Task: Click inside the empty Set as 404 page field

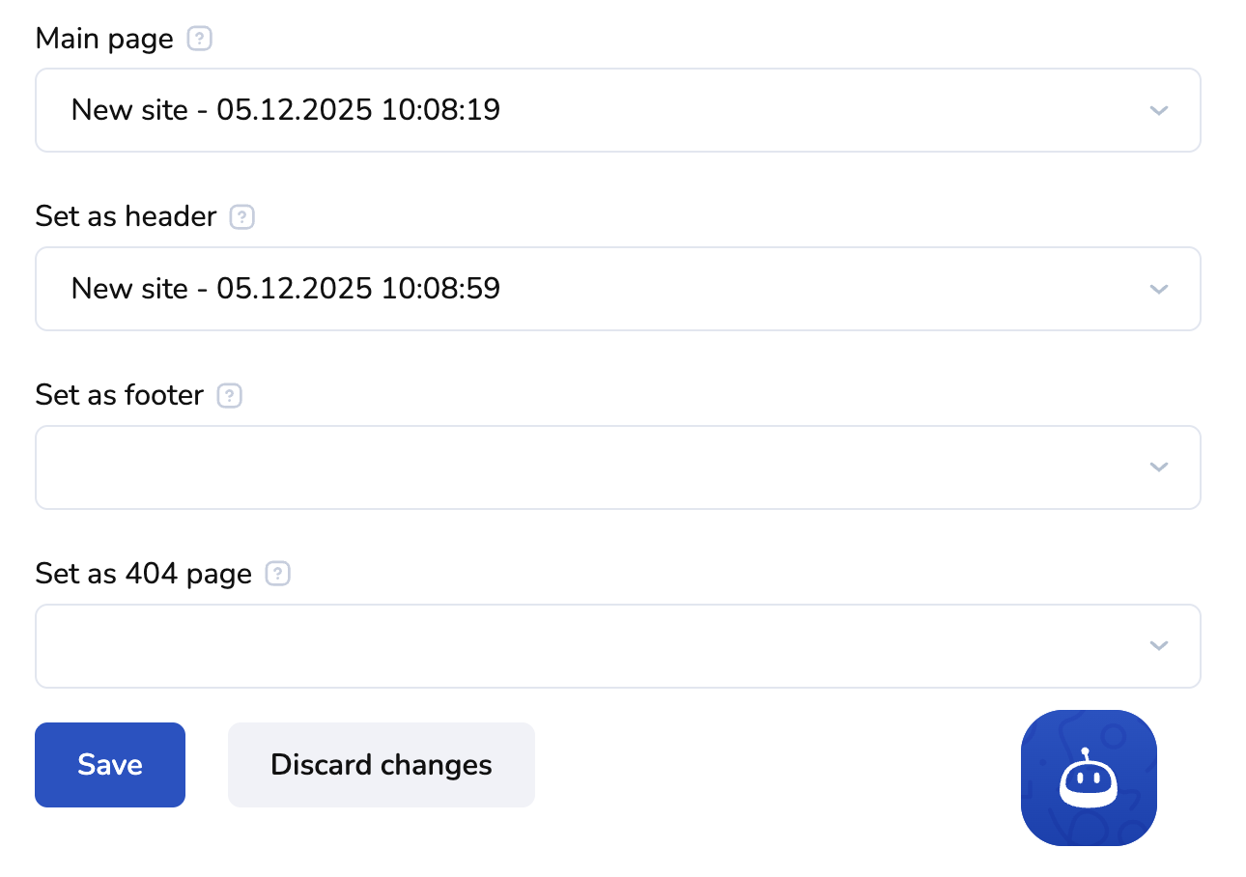Action: click(580, 646)
